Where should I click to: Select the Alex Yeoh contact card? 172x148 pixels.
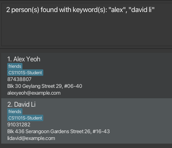pos(87,75)
